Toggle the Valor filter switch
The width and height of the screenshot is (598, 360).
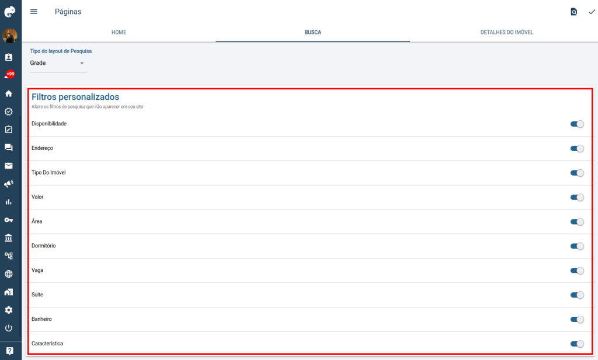pos(577,197)
